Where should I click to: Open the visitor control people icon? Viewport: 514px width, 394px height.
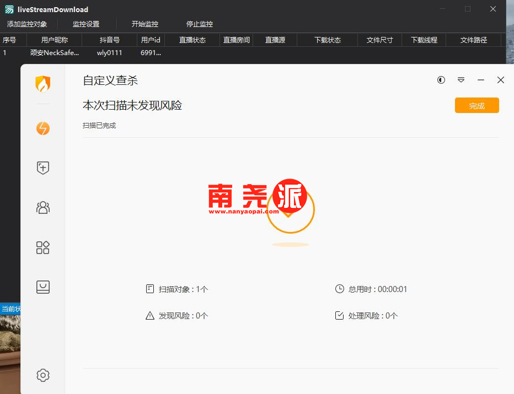(43, 208)
